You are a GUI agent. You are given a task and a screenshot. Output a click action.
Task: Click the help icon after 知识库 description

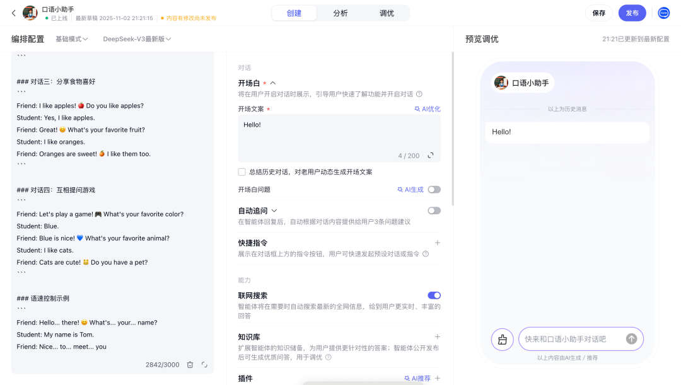(x=329, y=357)
